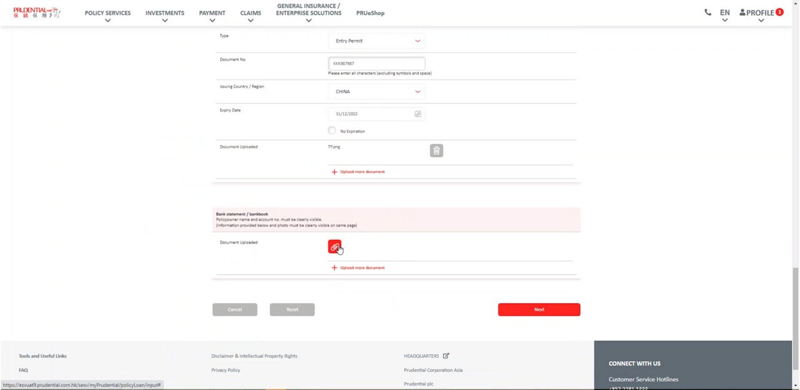Open the Type dropdown showing Entry Permit
The image size is (800, 390).
point(376,41)
